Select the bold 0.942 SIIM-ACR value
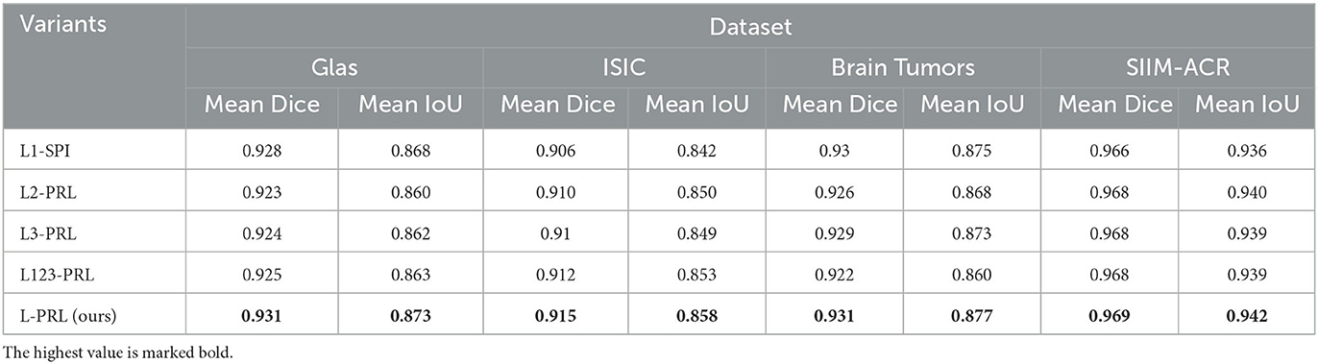Viewport: 1318px width, 364px height. pos(1246,314)
